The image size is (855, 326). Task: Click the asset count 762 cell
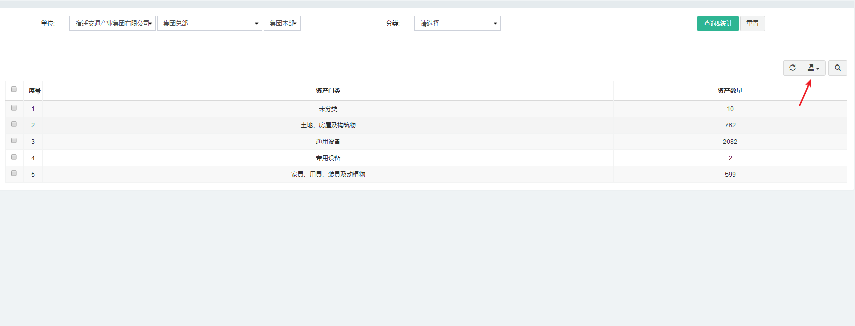[x=730, y=125]
